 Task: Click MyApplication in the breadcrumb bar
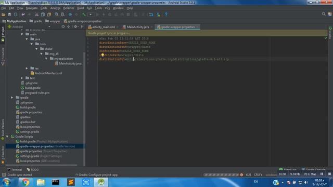click(15, 21)
